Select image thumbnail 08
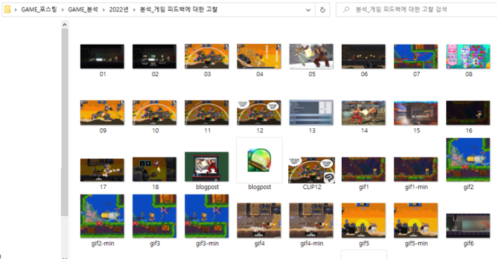 (468, 56)
